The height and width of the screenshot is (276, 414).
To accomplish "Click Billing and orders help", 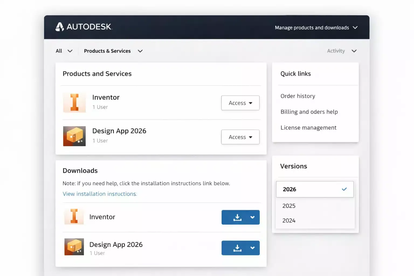I will (309, 112).
